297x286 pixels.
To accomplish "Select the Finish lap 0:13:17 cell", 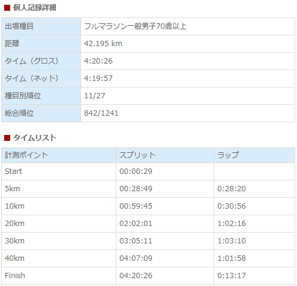I will coord(254,276).
